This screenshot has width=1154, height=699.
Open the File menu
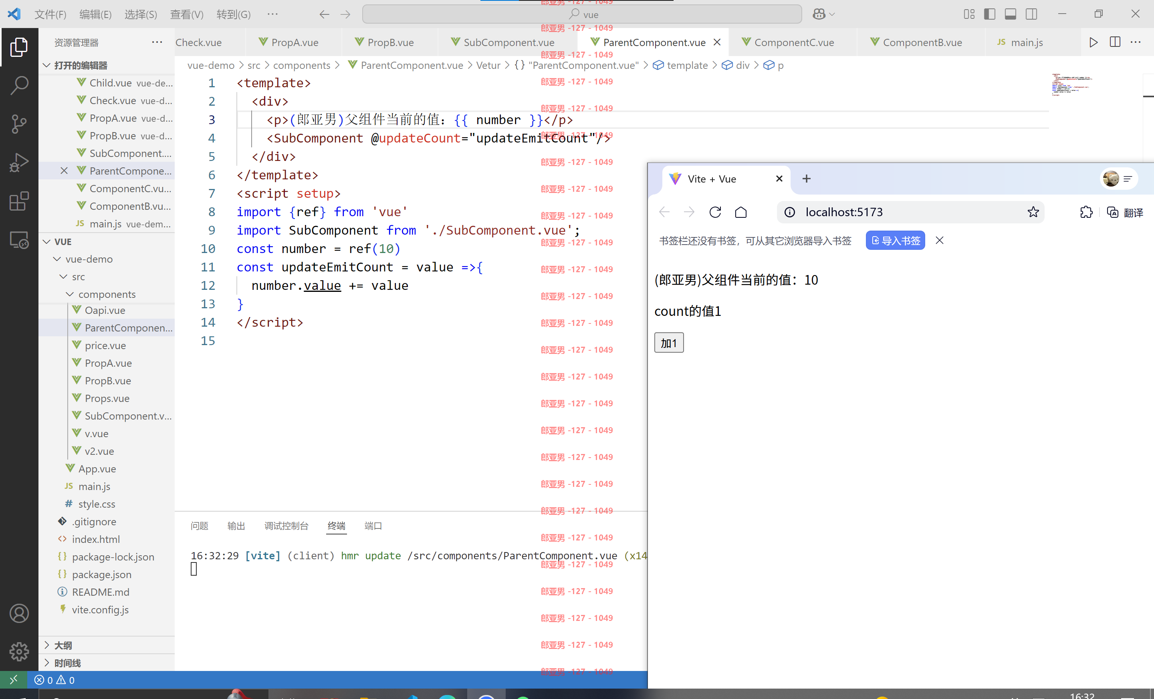50,14
